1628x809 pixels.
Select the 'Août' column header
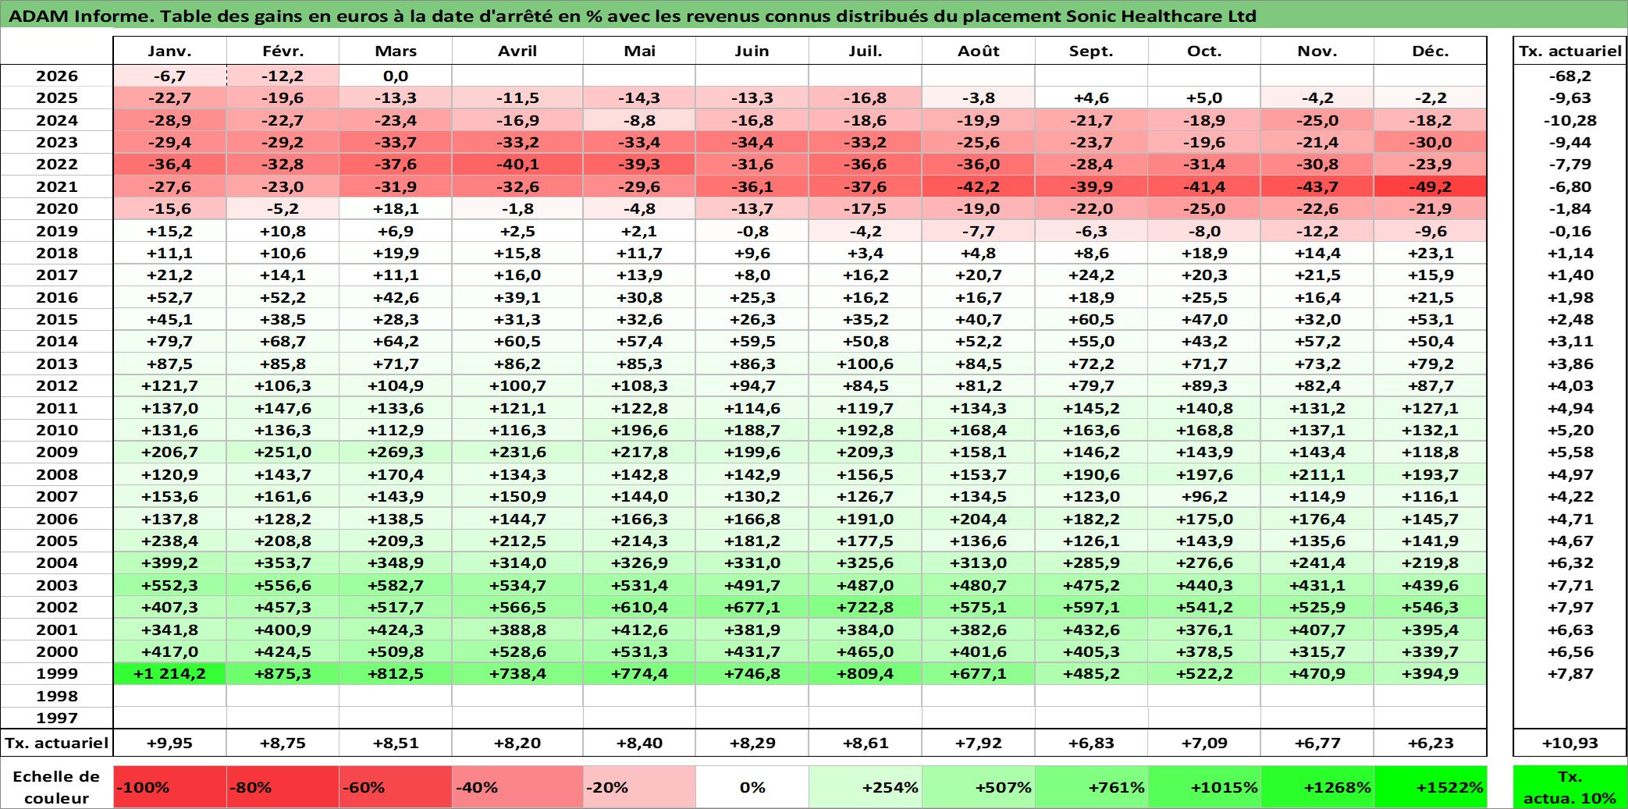tap(979, 51)
